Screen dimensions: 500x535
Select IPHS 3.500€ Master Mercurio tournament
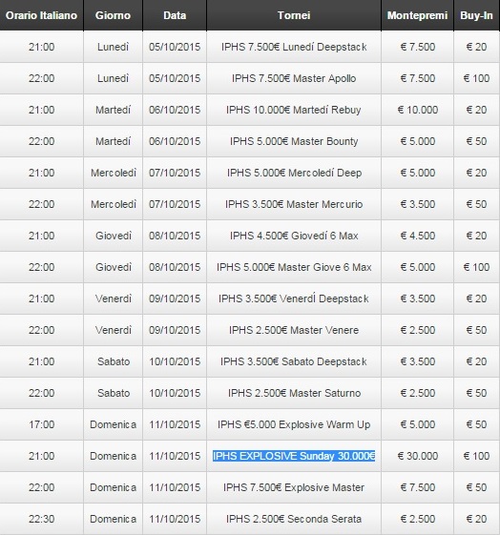(294, 204)
